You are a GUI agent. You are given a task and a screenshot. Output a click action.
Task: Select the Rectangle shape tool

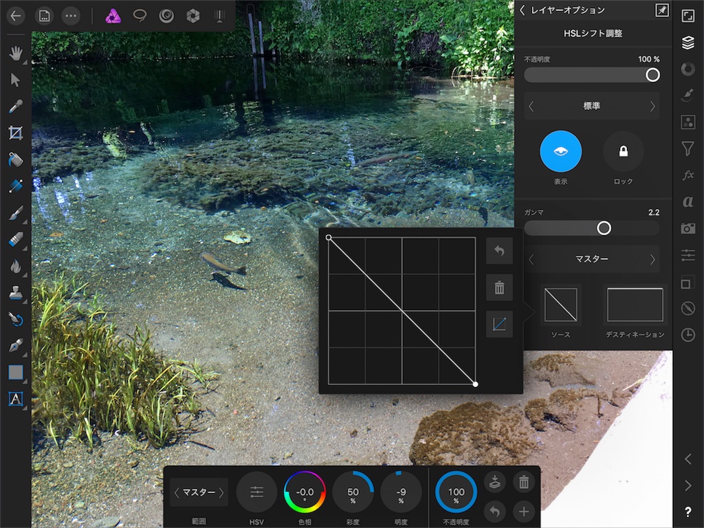(16, 372)
